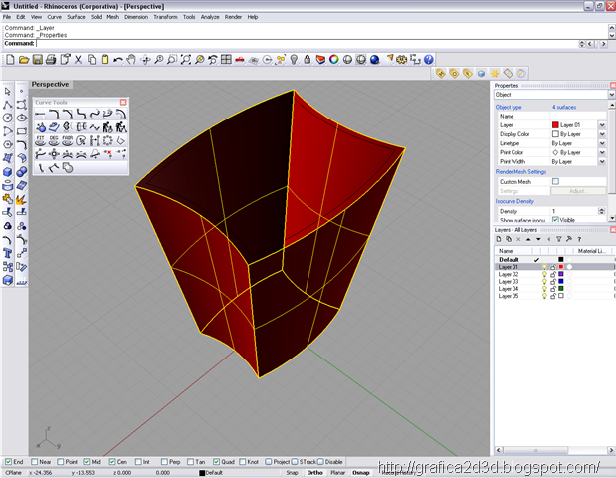
Task: Click the New file icon in the toolbar
Action: point(10,60)
